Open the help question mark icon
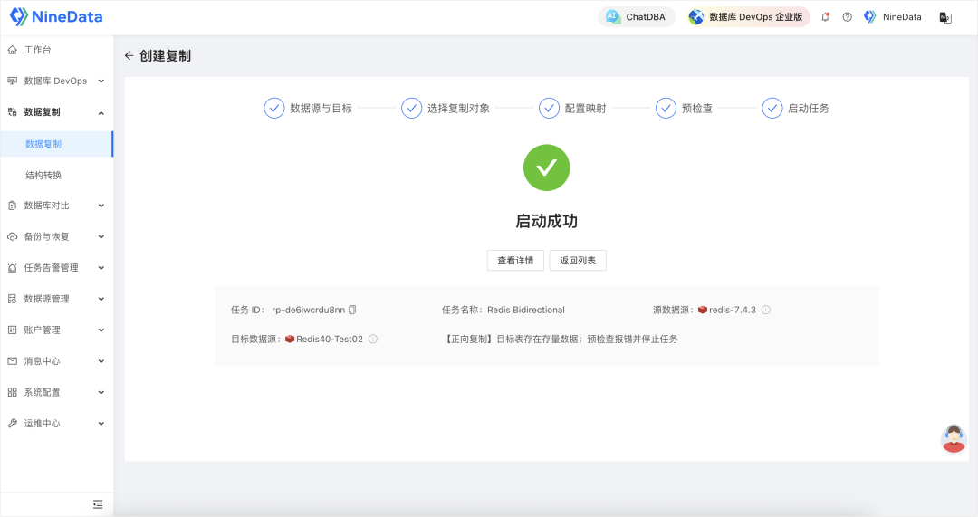Image resolution: width=978 pixels, height=517 pixels. pyautogui.click(x=847, y=17)
